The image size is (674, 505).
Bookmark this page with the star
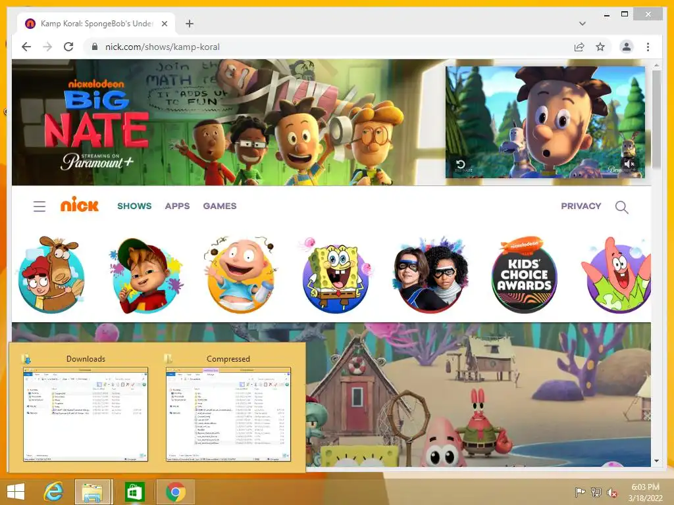pos(600,47)
